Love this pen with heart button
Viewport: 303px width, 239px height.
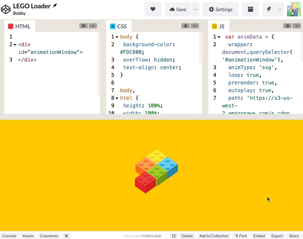153,9
